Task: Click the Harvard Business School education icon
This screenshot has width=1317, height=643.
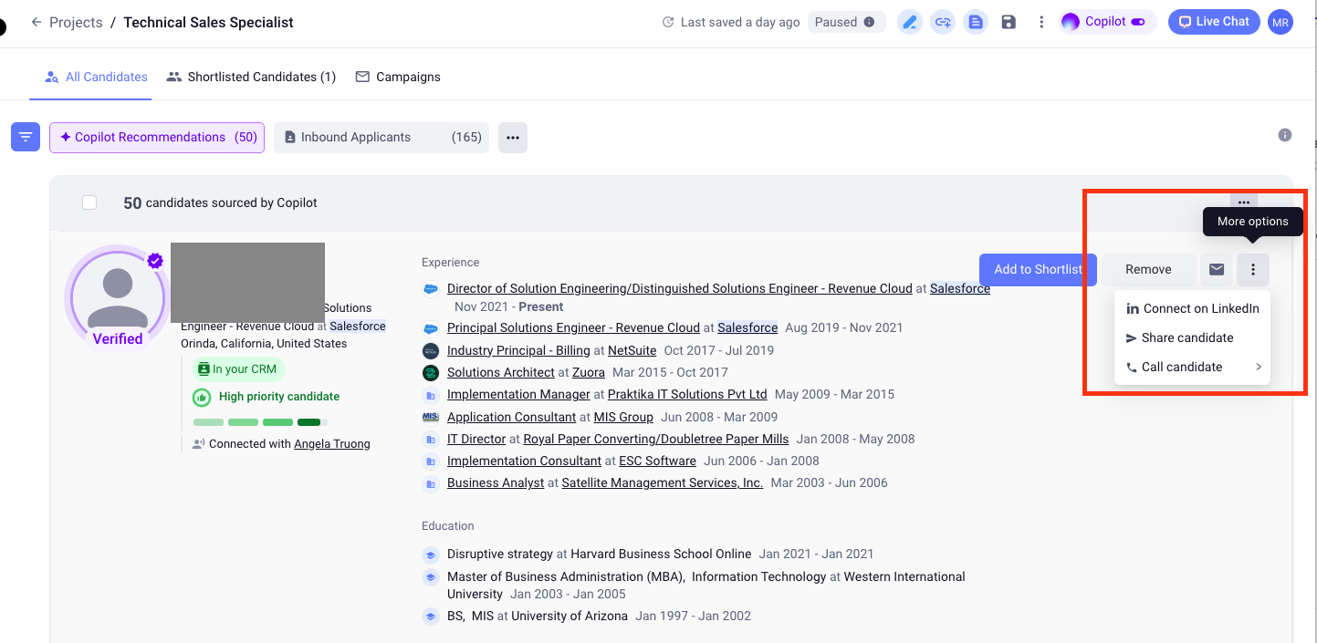Action: (x=431, y=555)
